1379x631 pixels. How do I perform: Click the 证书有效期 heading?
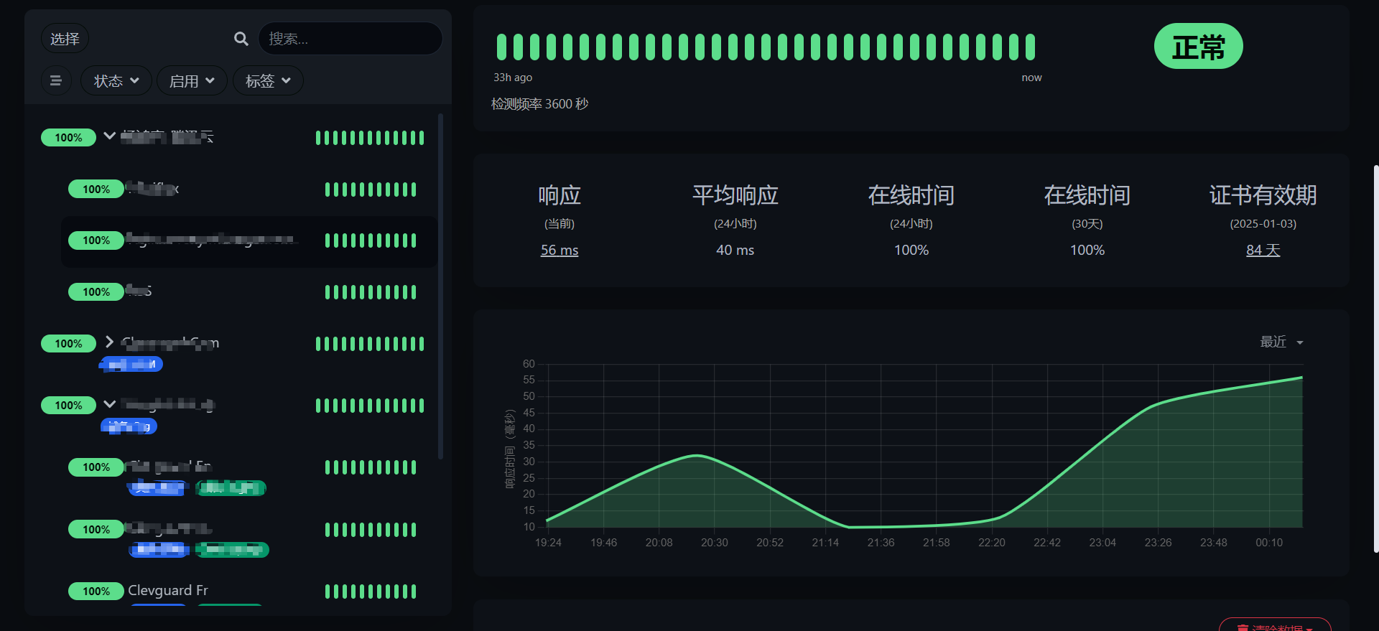pyautogui.click(x=1263, y=195)
